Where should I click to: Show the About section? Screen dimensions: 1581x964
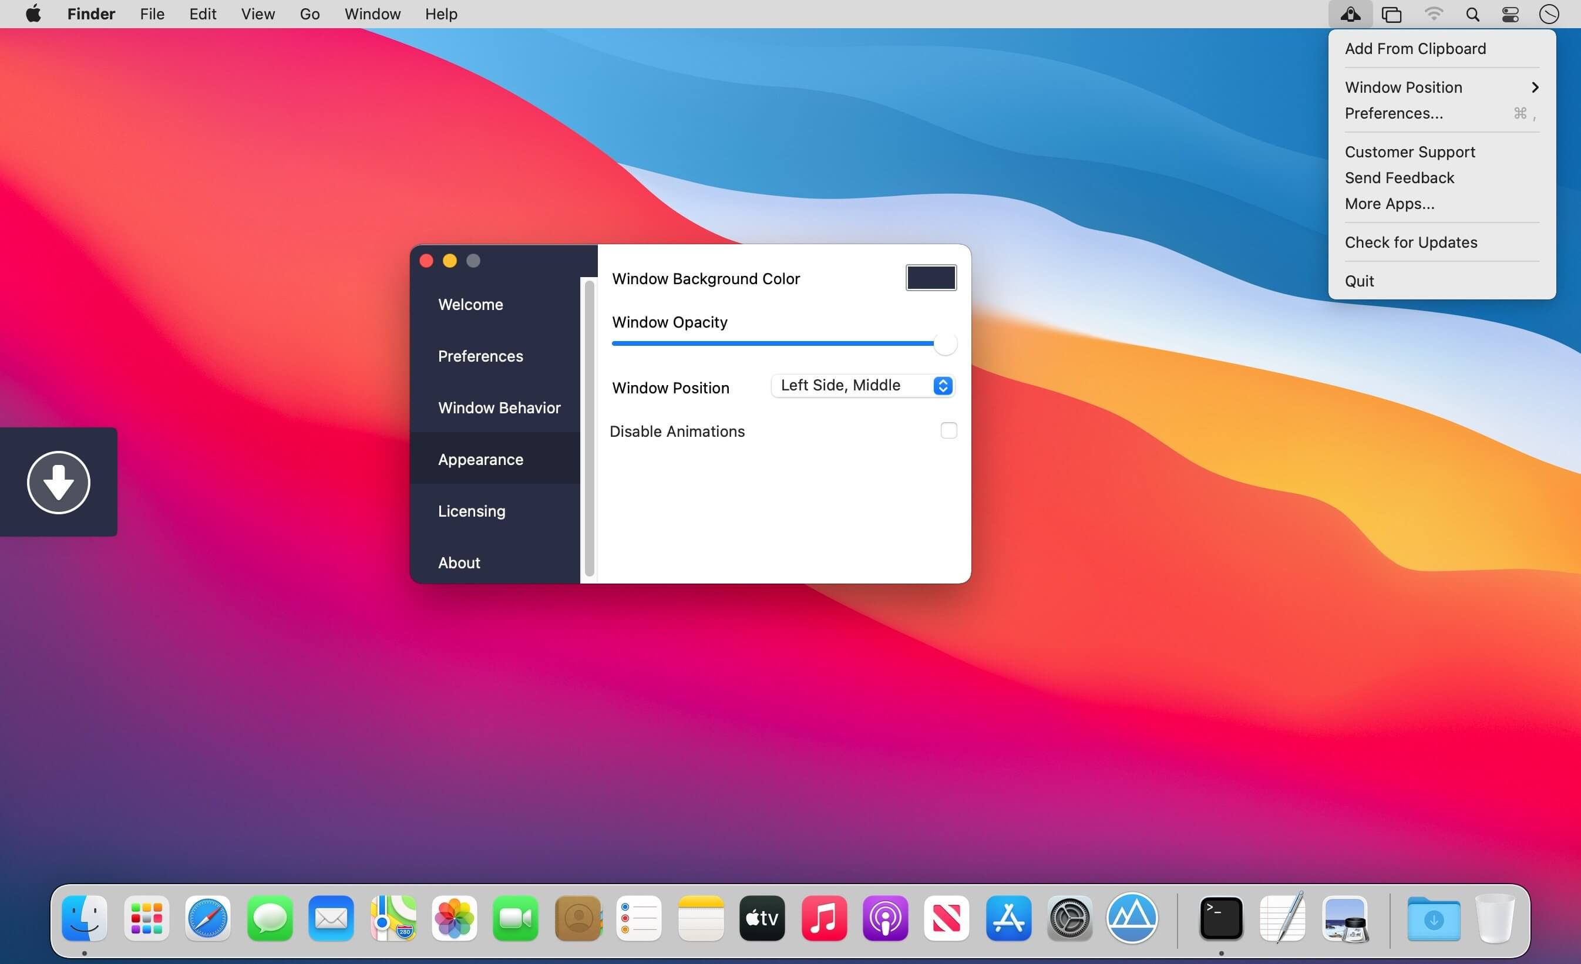pos(495,562)
